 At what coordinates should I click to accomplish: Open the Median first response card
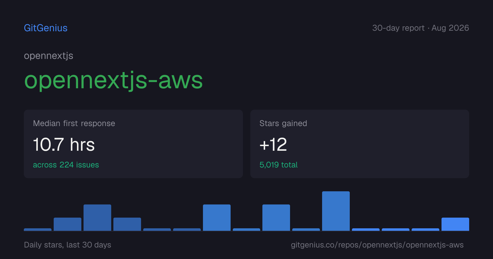pos(133,144)
